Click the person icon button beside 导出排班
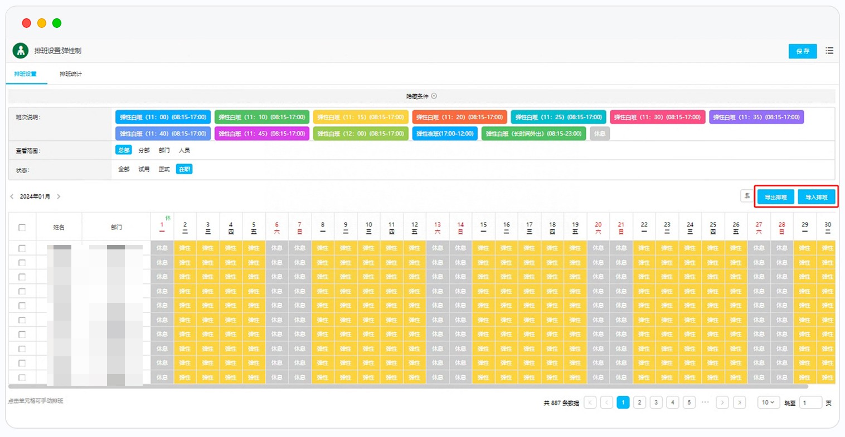 pos(747,197)
